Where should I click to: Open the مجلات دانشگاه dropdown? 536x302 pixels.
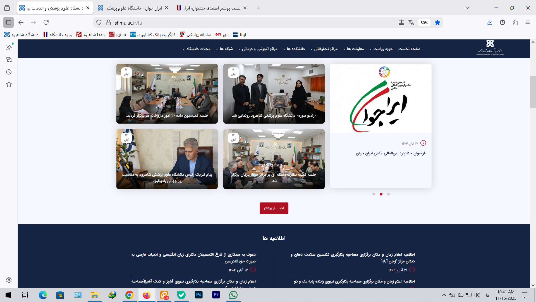(197, 49)
